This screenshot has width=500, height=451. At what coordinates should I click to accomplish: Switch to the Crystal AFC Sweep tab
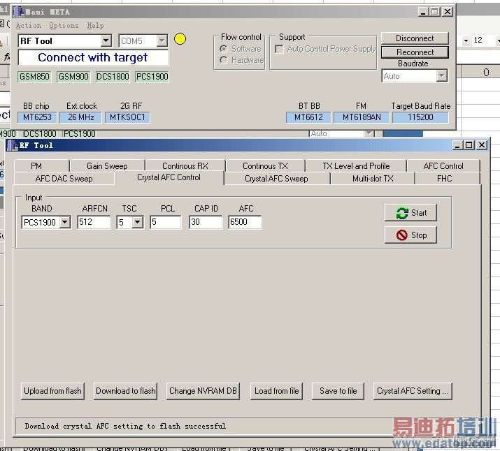(x=276, y=178)
